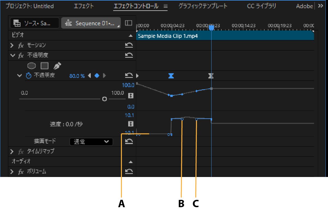Create a four-point rectangle mask
Screen dimensions: 328x211
[x=45, y=66]
